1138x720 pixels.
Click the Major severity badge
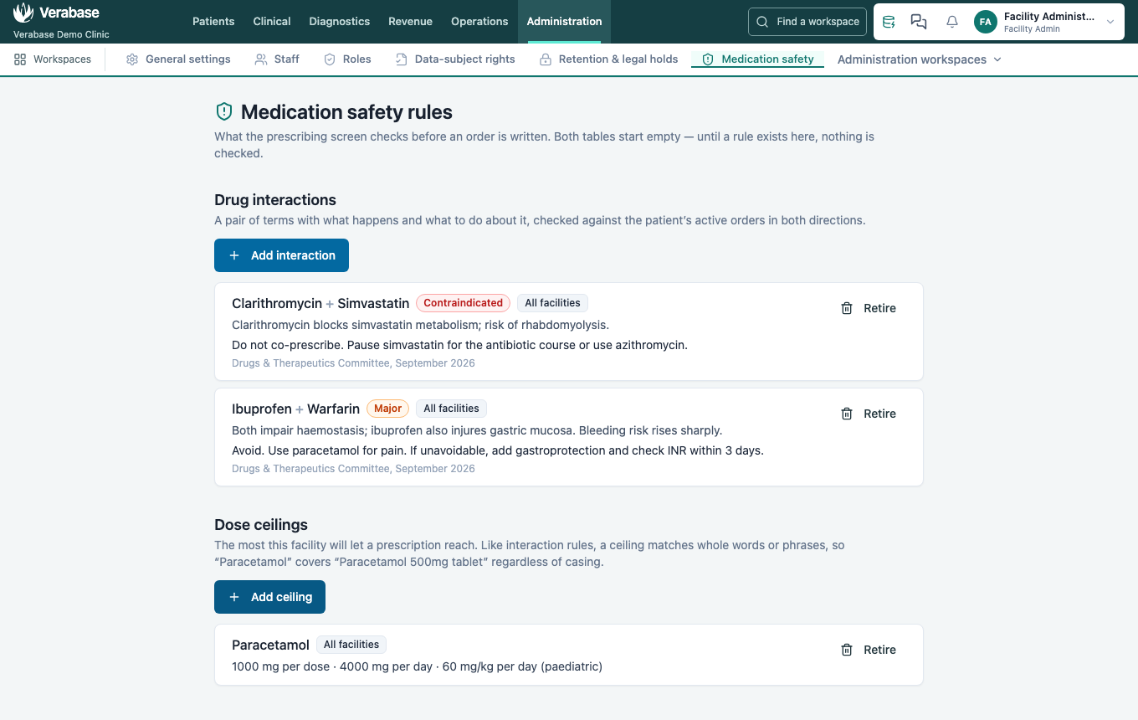[387, 409]
